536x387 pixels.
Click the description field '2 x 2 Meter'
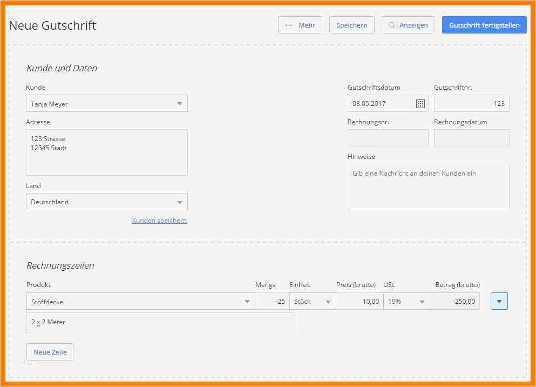[x=160, y=322]
